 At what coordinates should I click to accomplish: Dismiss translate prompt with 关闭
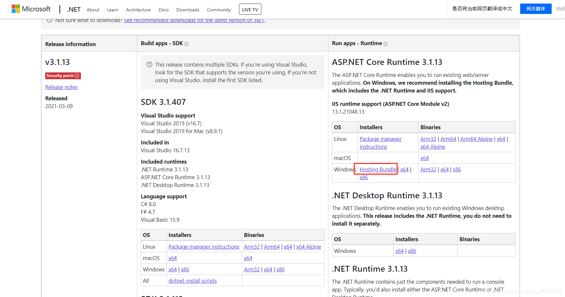point(560,9)
